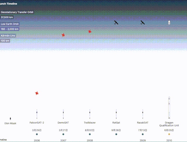Select the RazakSAT satellite icon in orbit
187x142 pixels.
(143, 22)
